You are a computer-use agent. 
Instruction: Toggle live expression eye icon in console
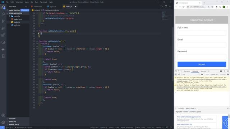pos(202,75)
